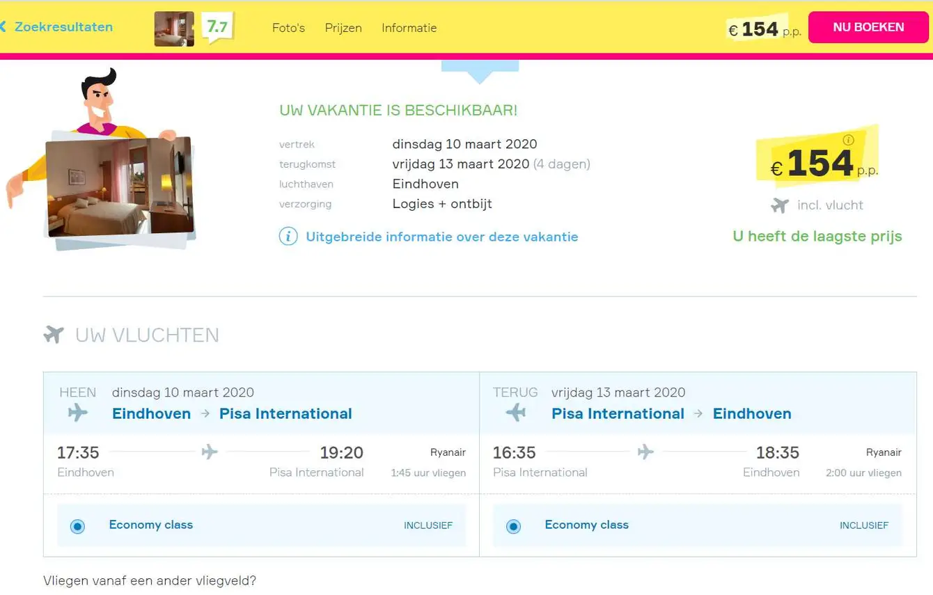The height and width of the screenshot is (595, 933).
Task: Click '1:45 uur vliegen' duration
Action: click(x=428, y=473)
